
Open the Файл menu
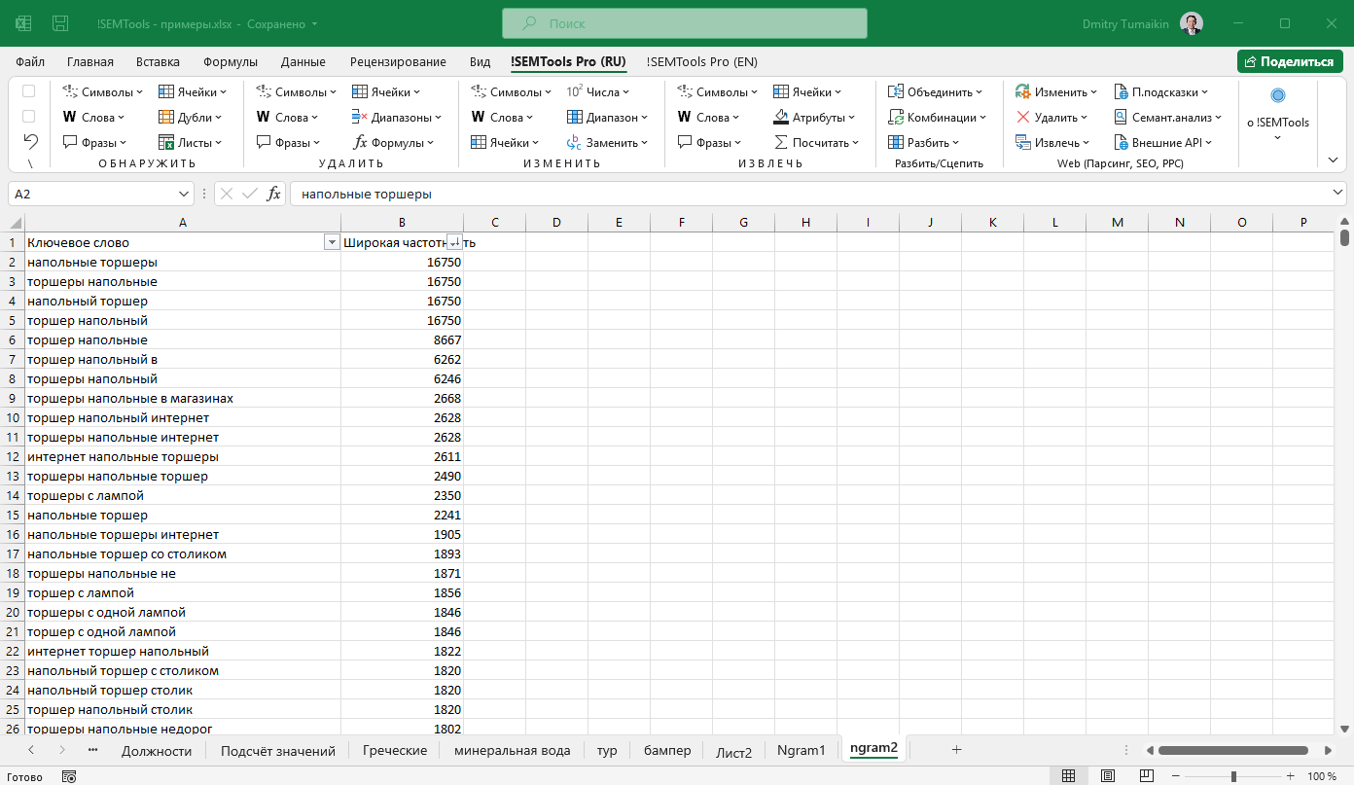click(30, 61)
